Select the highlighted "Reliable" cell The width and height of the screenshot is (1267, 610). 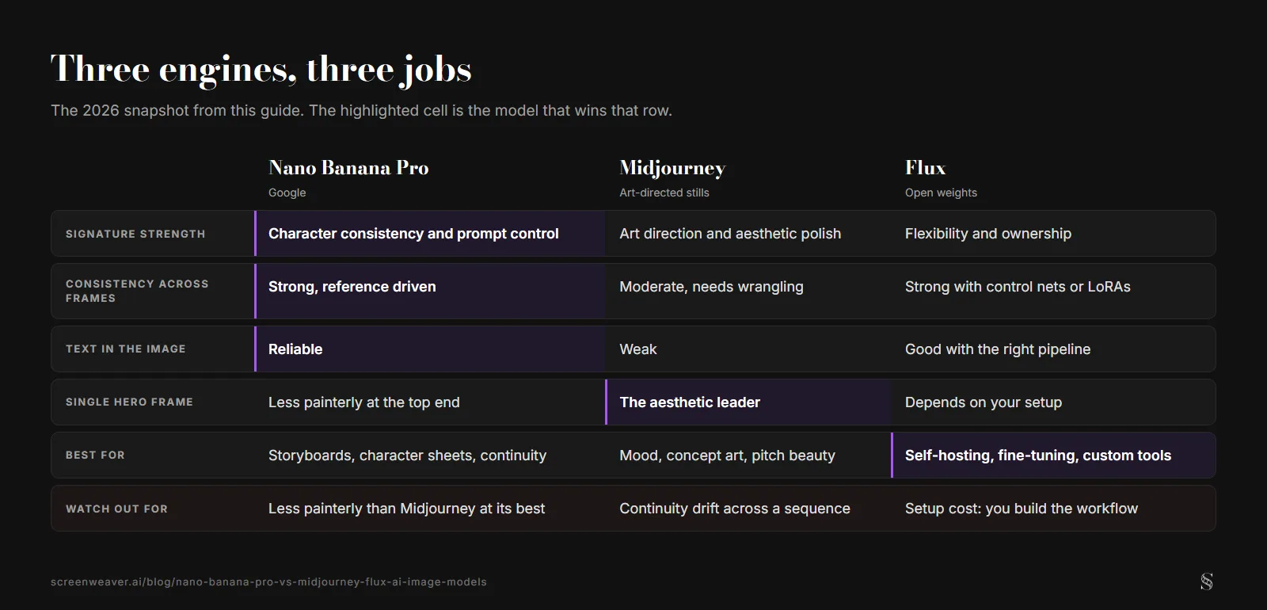pyautogui.click(x=430, y=349)
